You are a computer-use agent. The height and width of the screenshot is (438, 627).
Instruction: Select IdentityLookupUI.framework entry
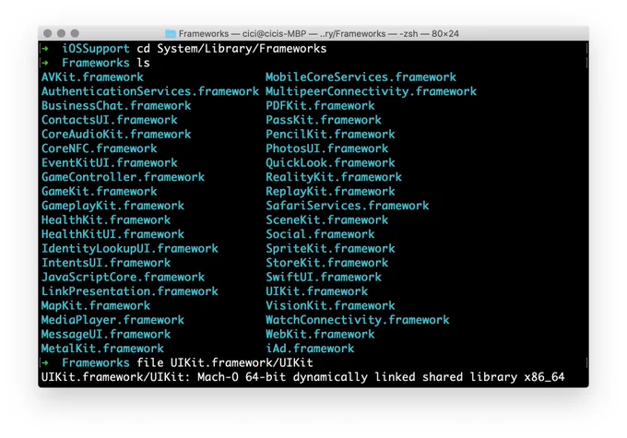coord(130,249)
